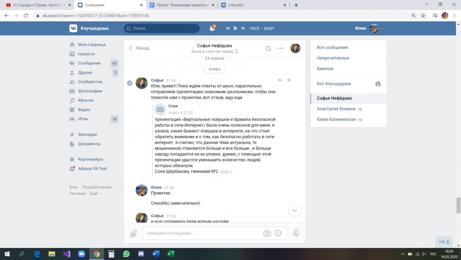Open a new browser tab
461x260 pixels.
pos(296,5)
